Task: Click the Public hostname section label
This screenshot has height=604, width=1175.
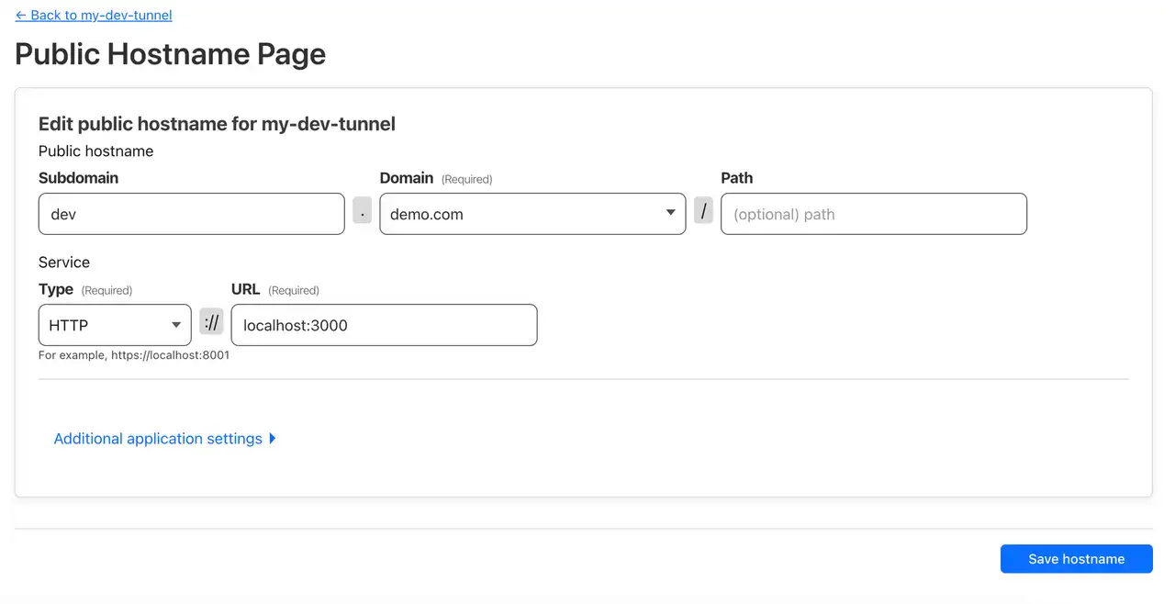Action: 95,151
